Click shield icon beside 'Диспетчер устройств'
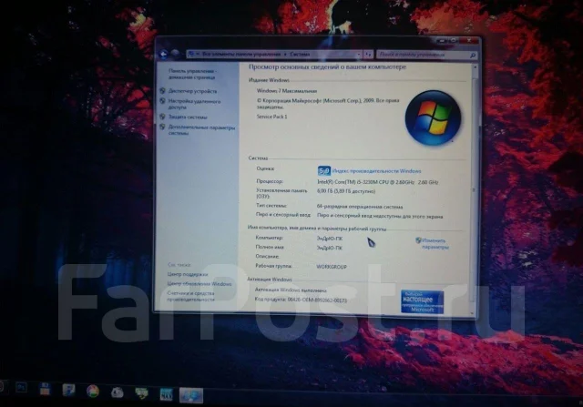The height and width of the screenshot is (407, 583). (162, 91)
